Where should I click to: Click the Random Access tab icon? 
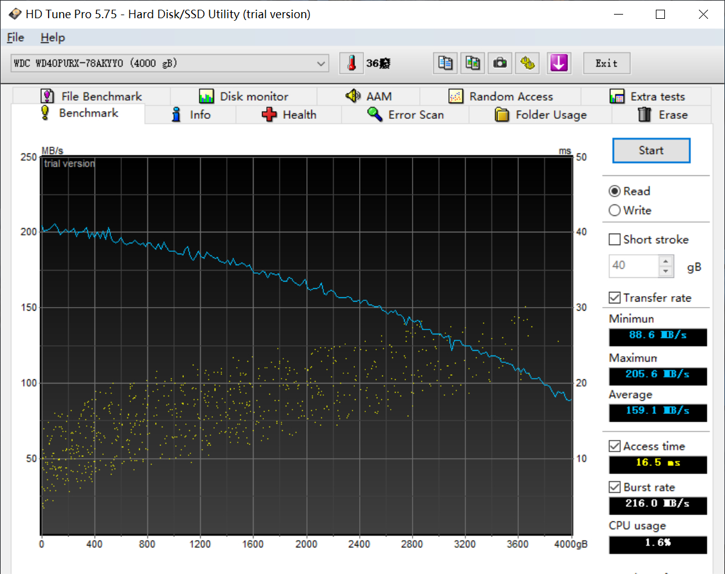456,96
